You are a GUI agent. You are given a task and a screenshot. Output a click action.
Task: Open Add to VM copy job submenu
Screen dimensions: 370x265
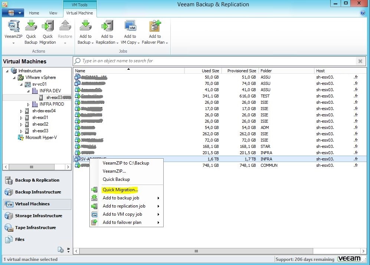127,214
